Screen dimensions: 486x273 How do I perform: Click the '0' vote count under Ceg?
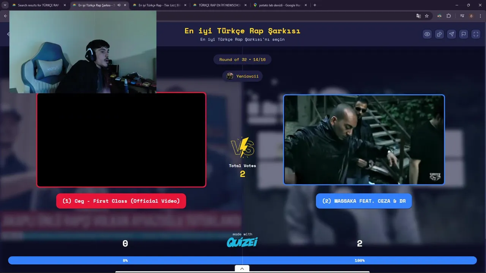(125, 244)
